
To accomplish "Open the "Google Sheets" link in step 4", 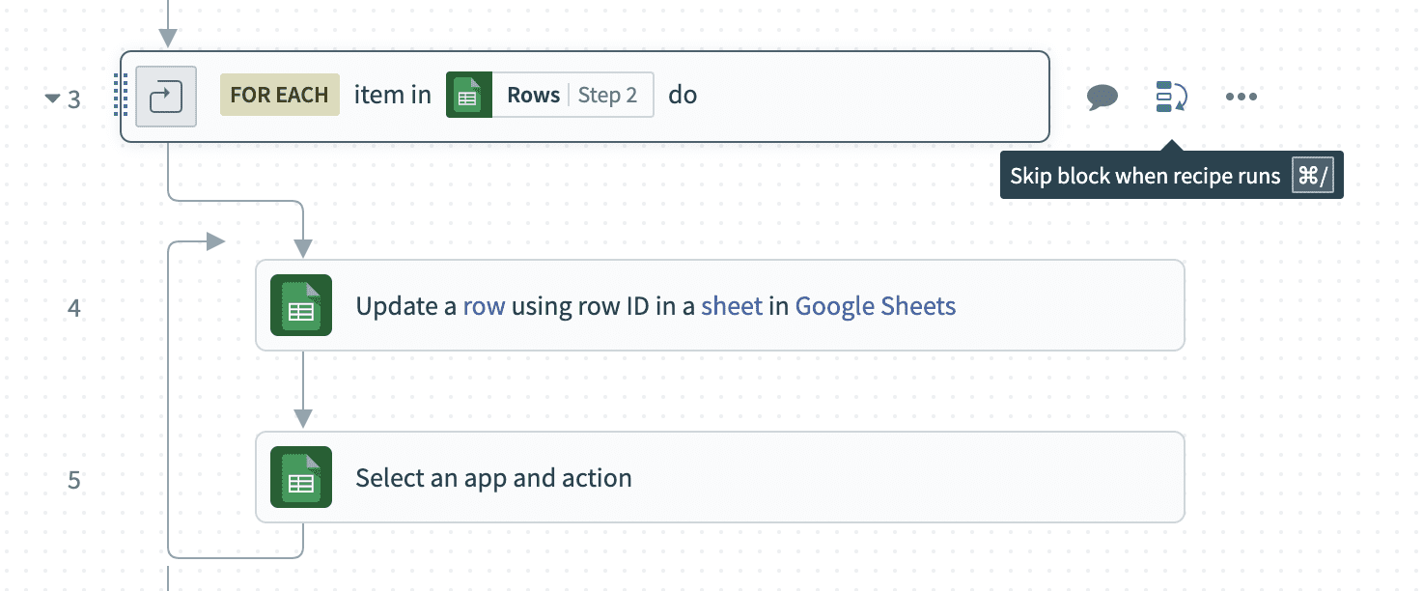I will coord(875,306).
